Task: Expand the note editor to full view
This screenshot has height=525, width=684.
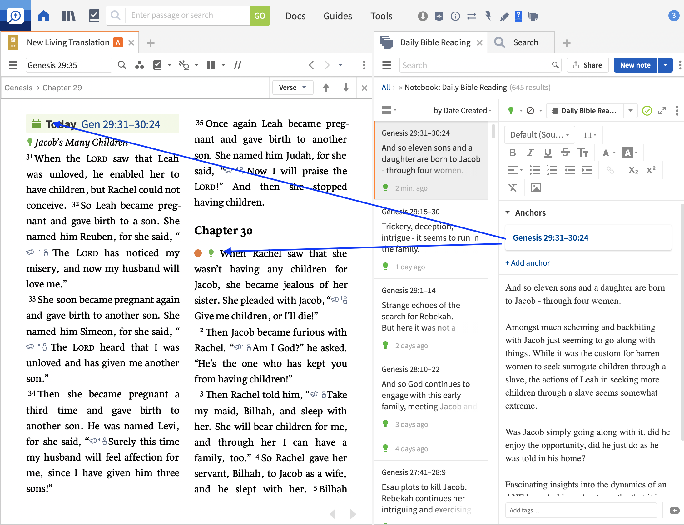Action: pyautogui.click(x=662, y=111)
